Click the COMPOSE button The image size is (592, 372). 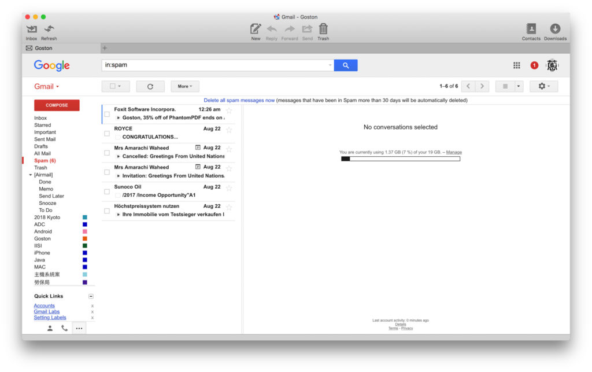pyautogui.click(x=57, y=105)
